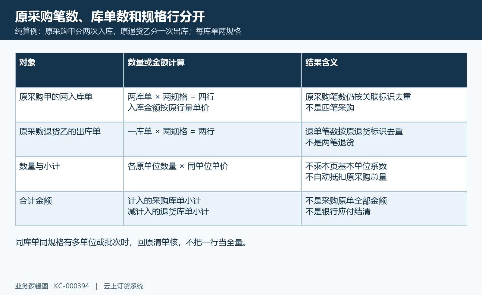Screen dimensions: 482x295
Task: Click the footer text 云上订货系统
Action: (124, 286)
